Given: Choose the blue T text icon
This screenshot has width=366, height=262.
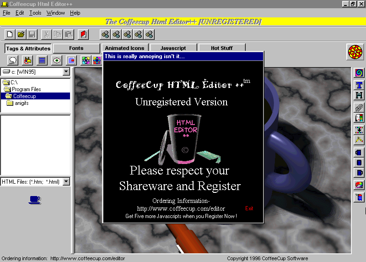Looking at the screenshot, I should click(x=359, y=85).
